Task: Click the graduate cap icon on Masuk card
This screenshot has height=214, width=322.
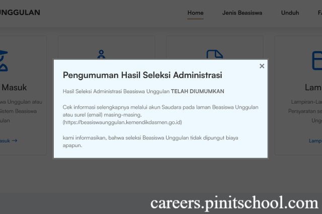Action: point(4,60)
